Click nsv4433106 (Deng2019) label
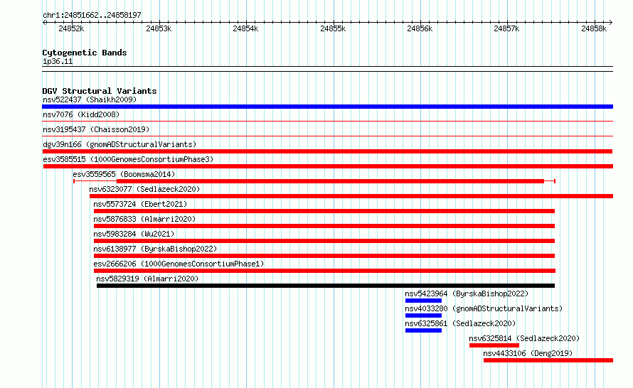 (x=528, y=353)
